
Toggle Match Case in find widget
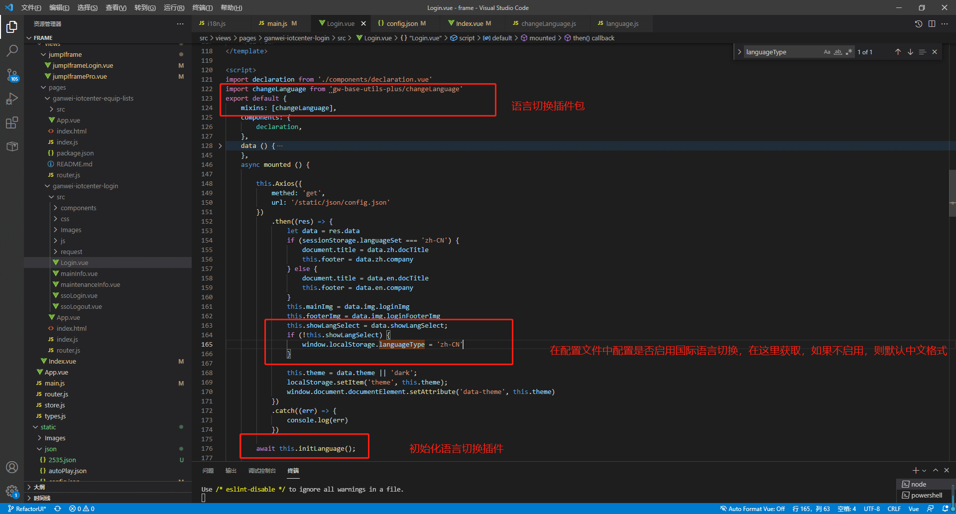point(827,52)
